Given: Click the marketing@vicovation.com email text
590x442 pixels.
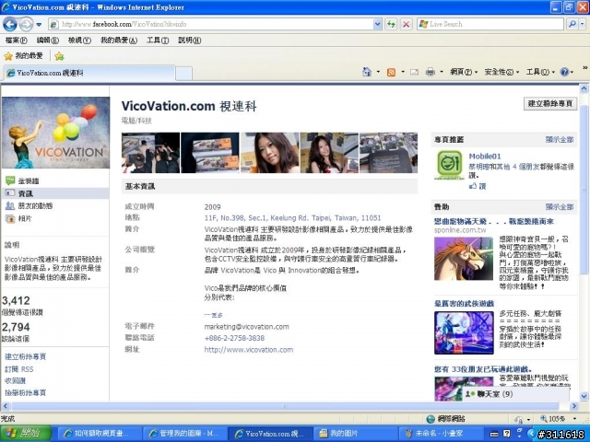Looking at the screenshot, I should click(246, 327).
